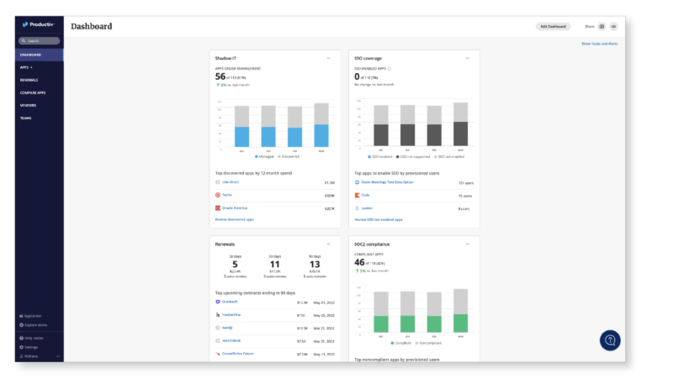Click Explore demo in the sidebar

tap(35, 325)
